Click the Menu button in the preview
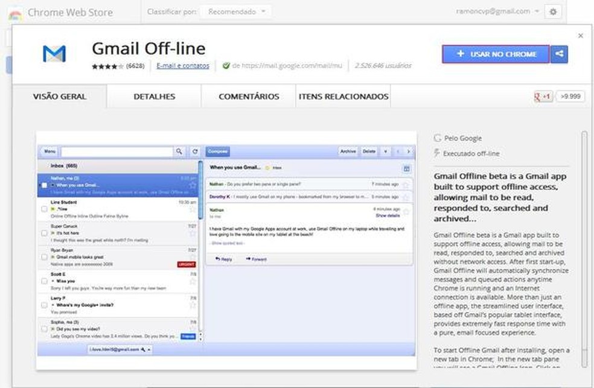The width and height of the screenshot is (594, 388). tap(49, 151)
